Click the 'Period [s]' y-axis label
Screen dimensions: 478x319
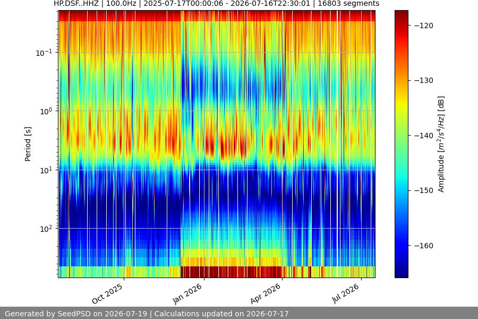tap(28, 144)
